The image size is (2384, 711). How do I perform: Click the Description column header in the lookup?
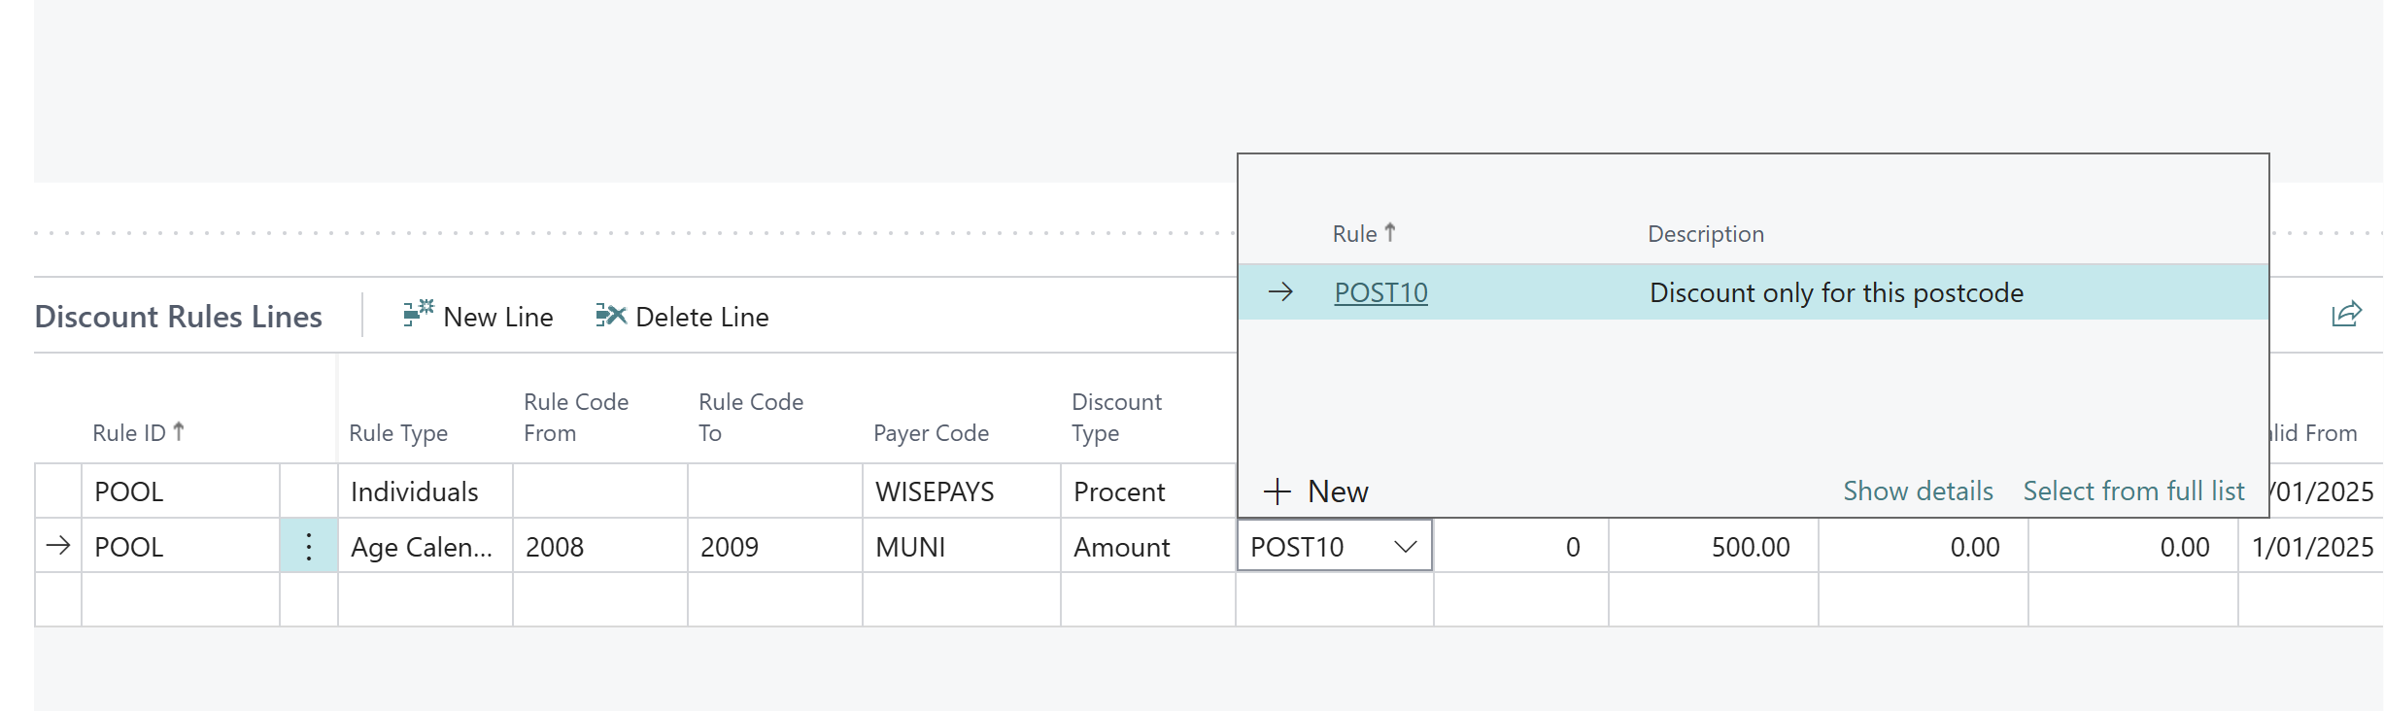tap(1705, 234)
